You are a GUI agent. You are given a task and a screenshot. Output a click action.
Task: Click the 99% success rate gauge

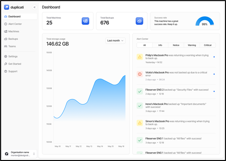(x=205, y=21)
